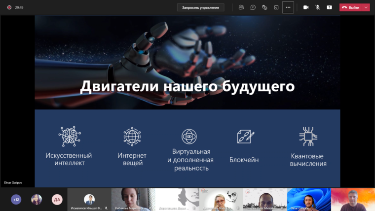Click the Запросить управление button
Image resolution: width=375 pixels, height=211 pixels.
[200, 7]
